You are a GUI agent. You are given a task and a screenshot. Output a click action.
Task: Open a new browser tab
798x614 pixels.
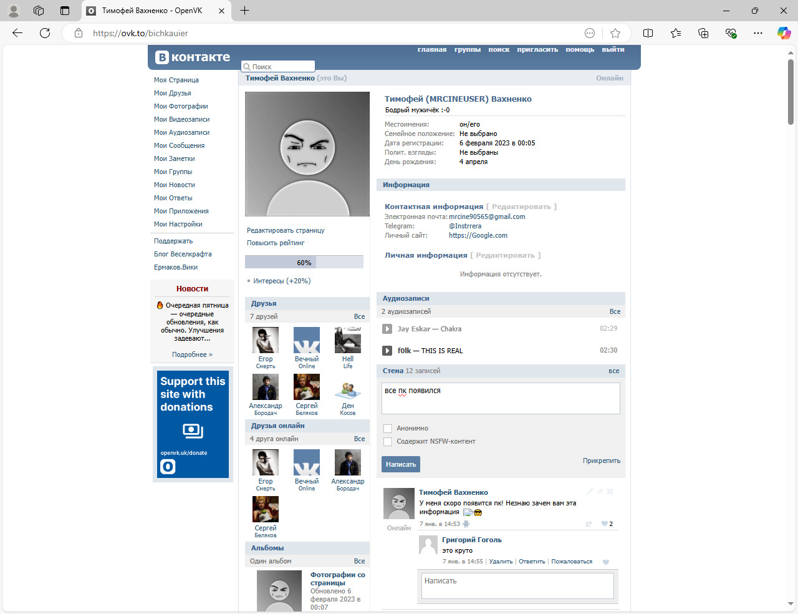coord(244,11)
